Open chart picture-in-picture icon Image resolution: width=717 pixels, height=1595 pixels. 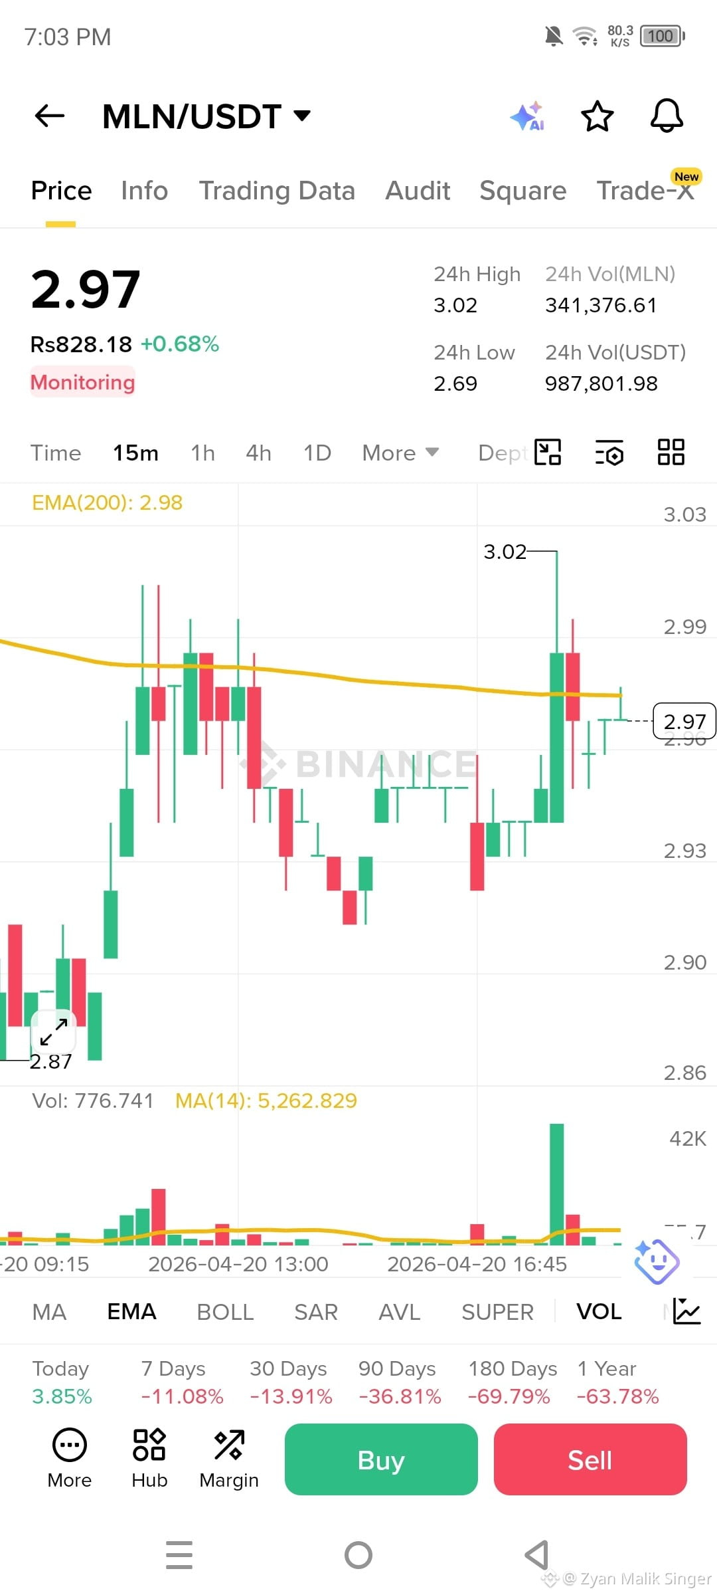pos(548,453)
